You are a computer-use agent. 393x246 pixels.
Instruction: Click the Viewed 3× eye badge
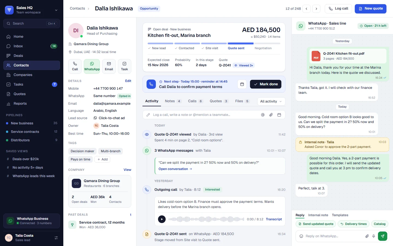point(244,65)
